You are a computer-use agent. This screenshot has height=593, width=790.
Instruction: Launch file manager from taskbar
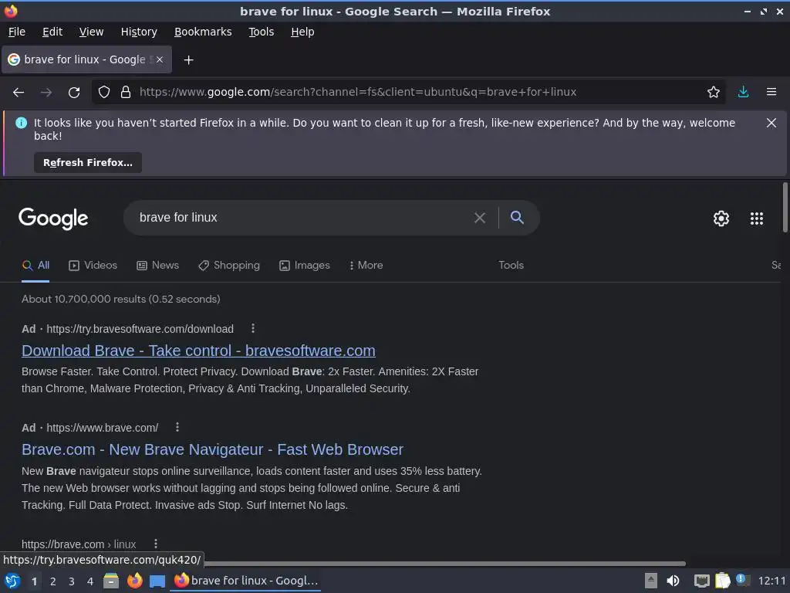(111, 581)
